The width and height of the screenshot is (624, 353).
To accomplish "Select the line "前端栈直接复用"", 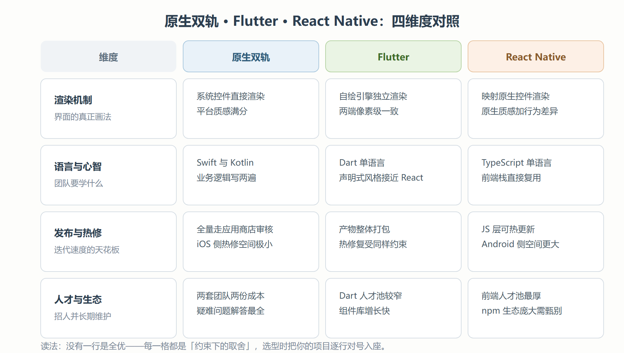I will point(511,178).
